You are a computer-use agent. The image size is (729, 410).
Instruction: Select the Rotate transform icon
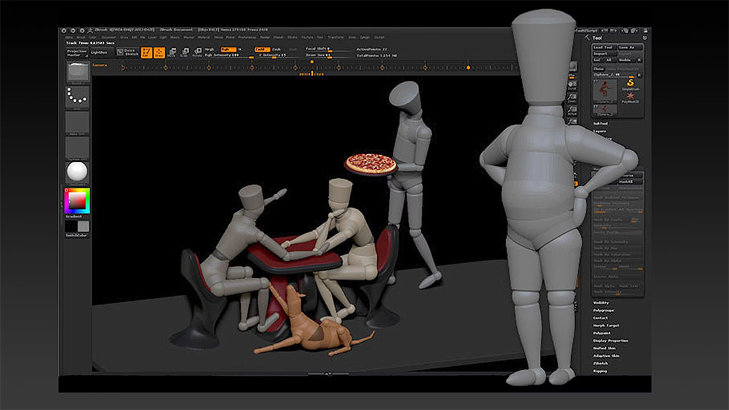pyautogui.click(x=197, y=53)
